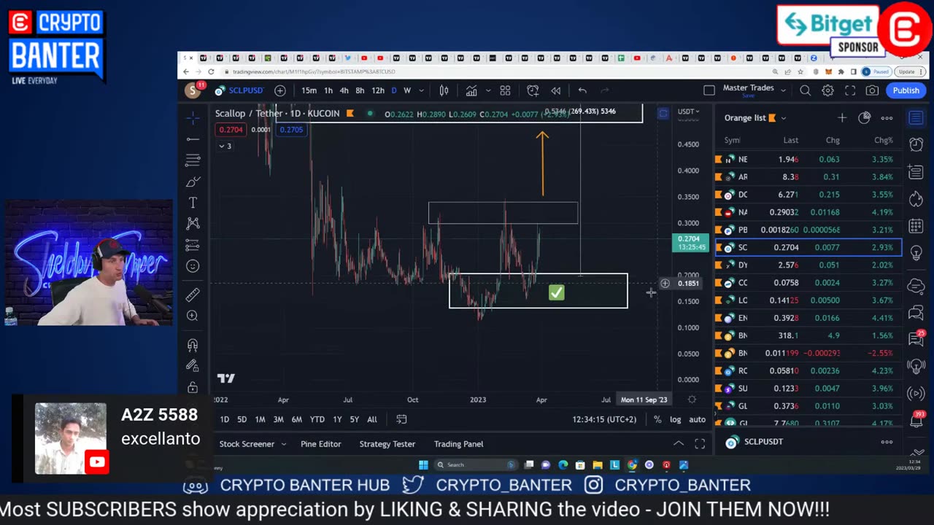Toggle stay in drawing mode
Screen dimensions: 934x525
pos(193,366)
